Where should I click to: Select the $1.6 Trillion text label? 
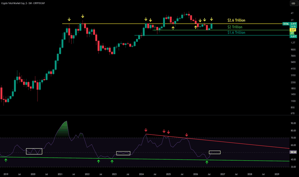(236, 33)
